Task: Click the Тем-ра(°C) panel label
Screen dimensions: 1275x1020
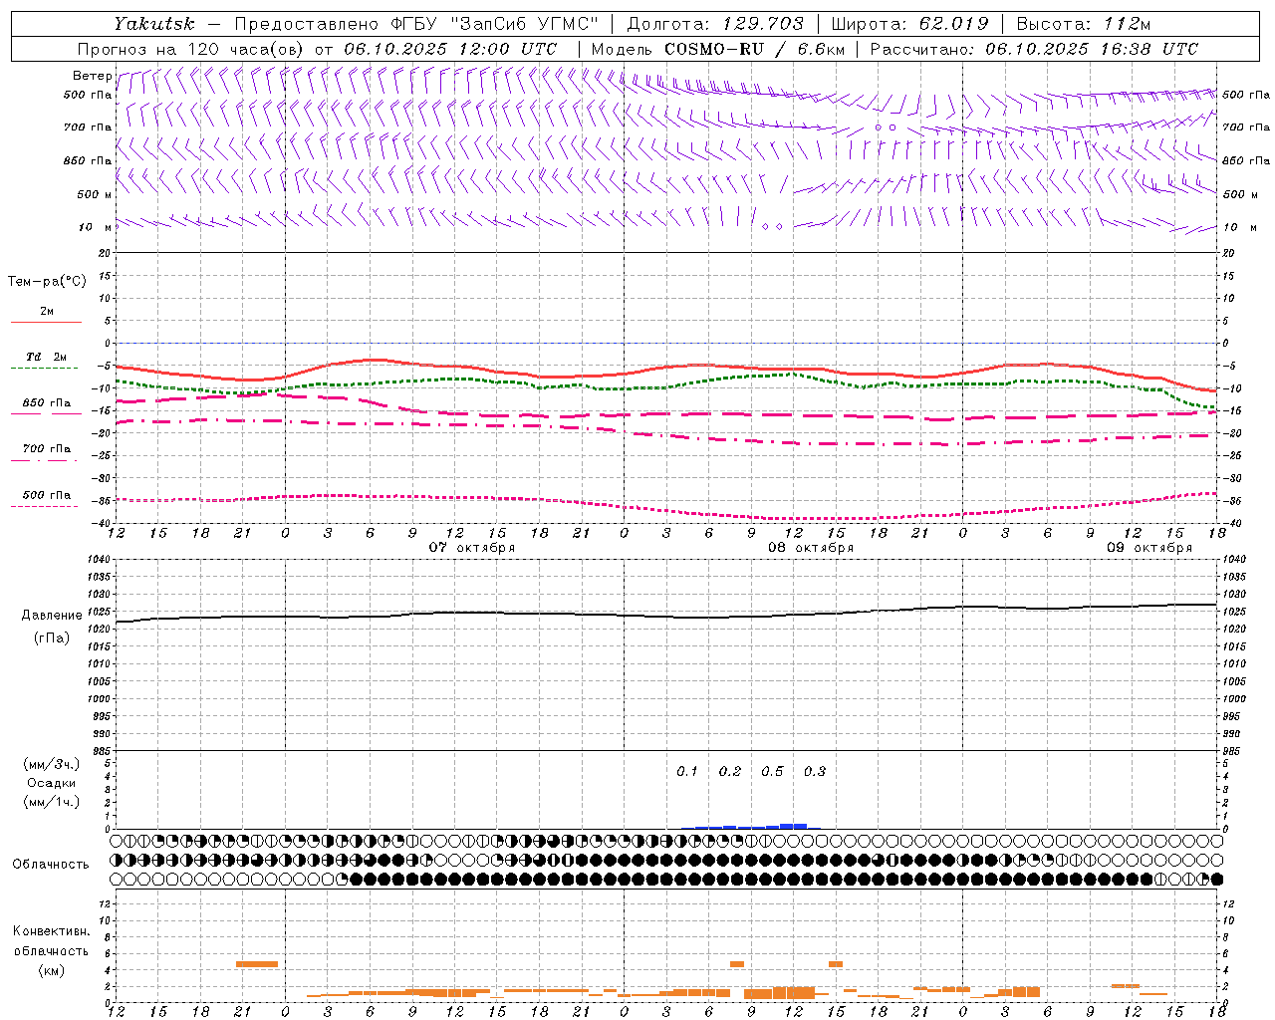Action: 47,282
